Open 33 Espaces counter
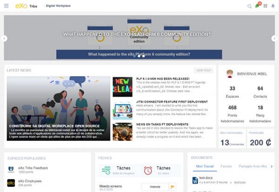Image resolution: width=279 pixels, height=192 pixels. (x=232, y=92)
